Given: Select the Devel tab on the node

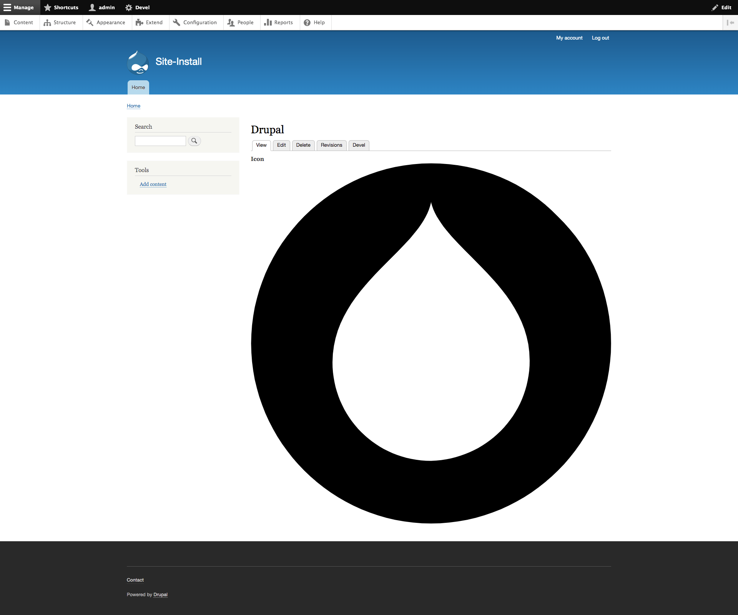Looking at the screenshot, I should click(358, 145).
